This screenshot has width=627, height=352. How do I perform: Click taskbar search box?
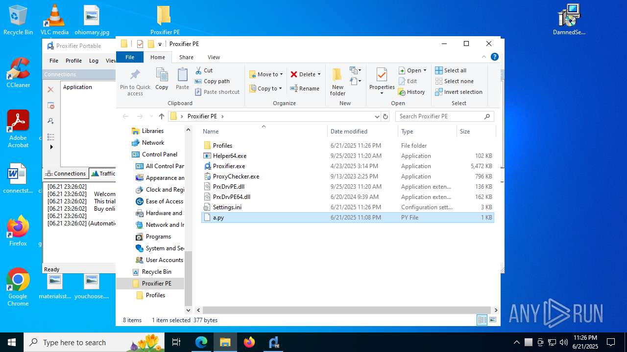click(94, 342)
